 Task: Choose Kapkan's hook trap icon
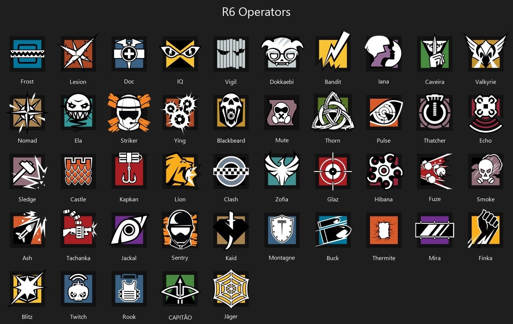[x=129, y=171]
